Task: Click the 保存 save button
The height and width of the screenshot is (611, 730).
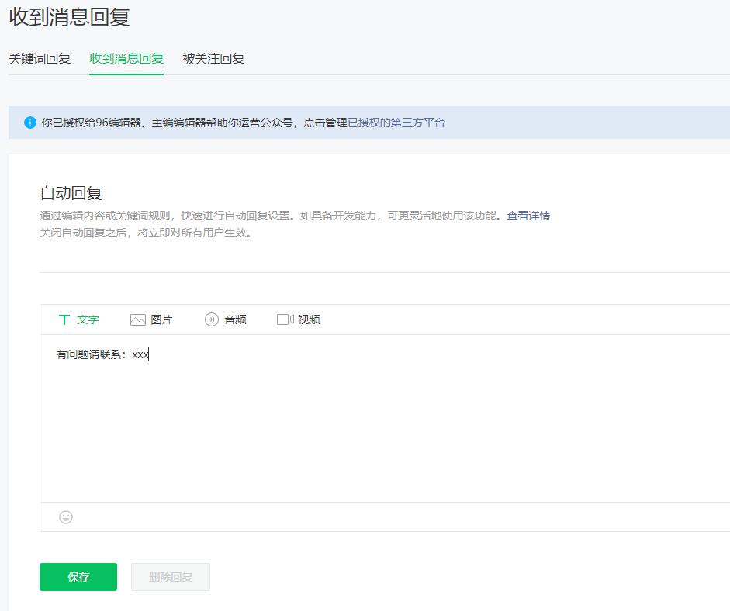Action: tap(78, 576)
